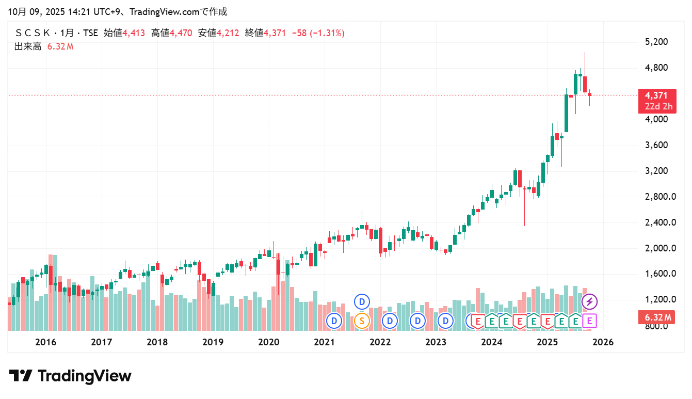This screenshot has width=692, height=399.
Task: Select the dividend marker nearest the 2022 label
Action: click(x=390, y=321)
